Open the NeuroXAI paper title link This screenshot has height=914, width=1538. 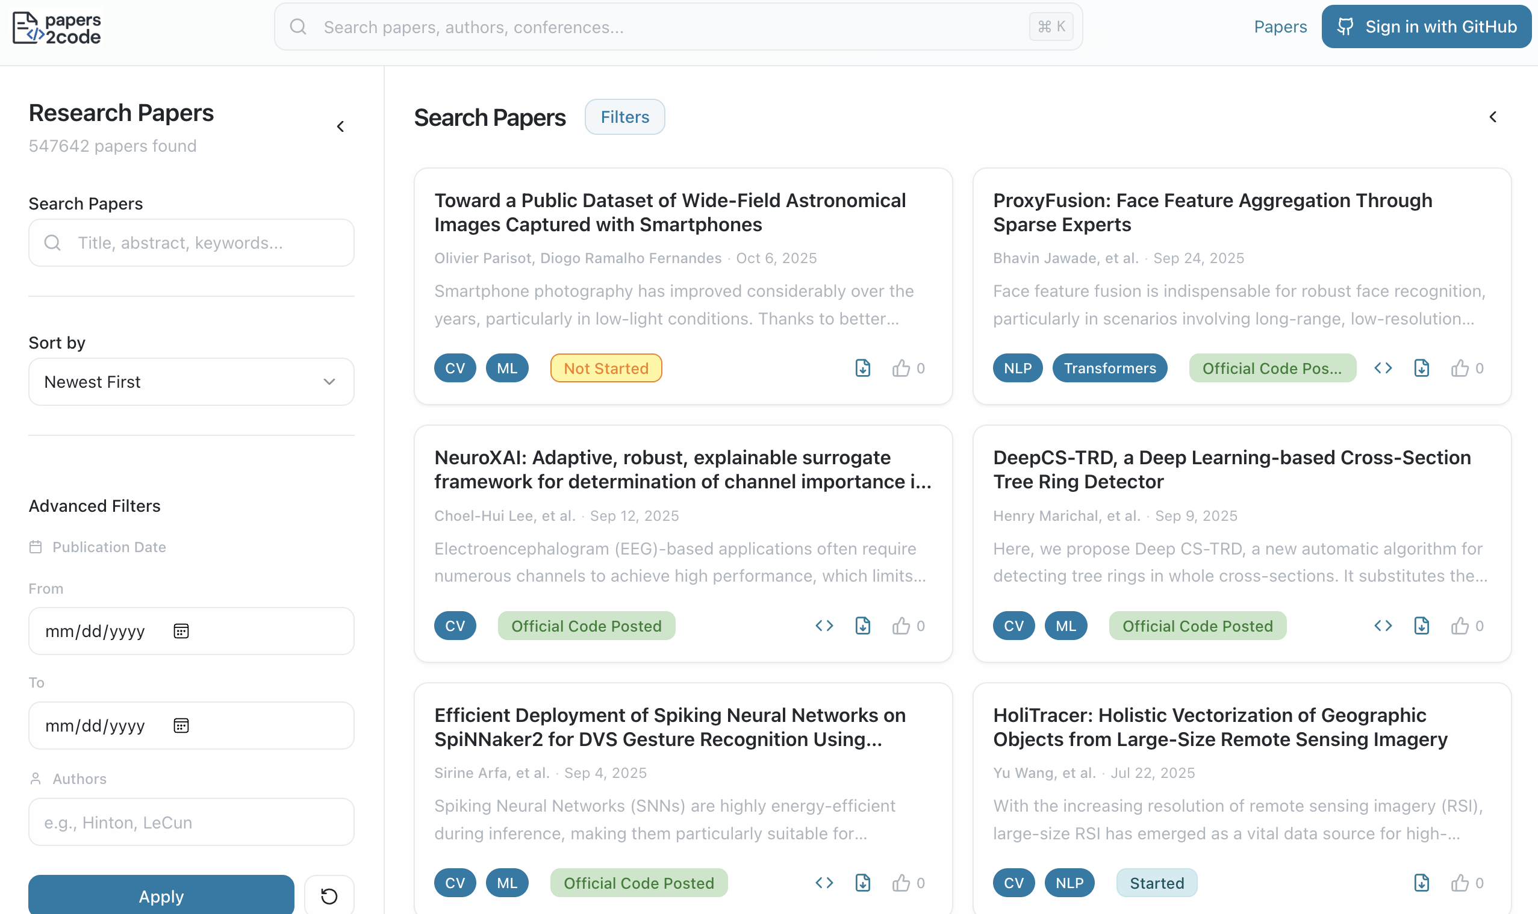(x=682, y=469)
